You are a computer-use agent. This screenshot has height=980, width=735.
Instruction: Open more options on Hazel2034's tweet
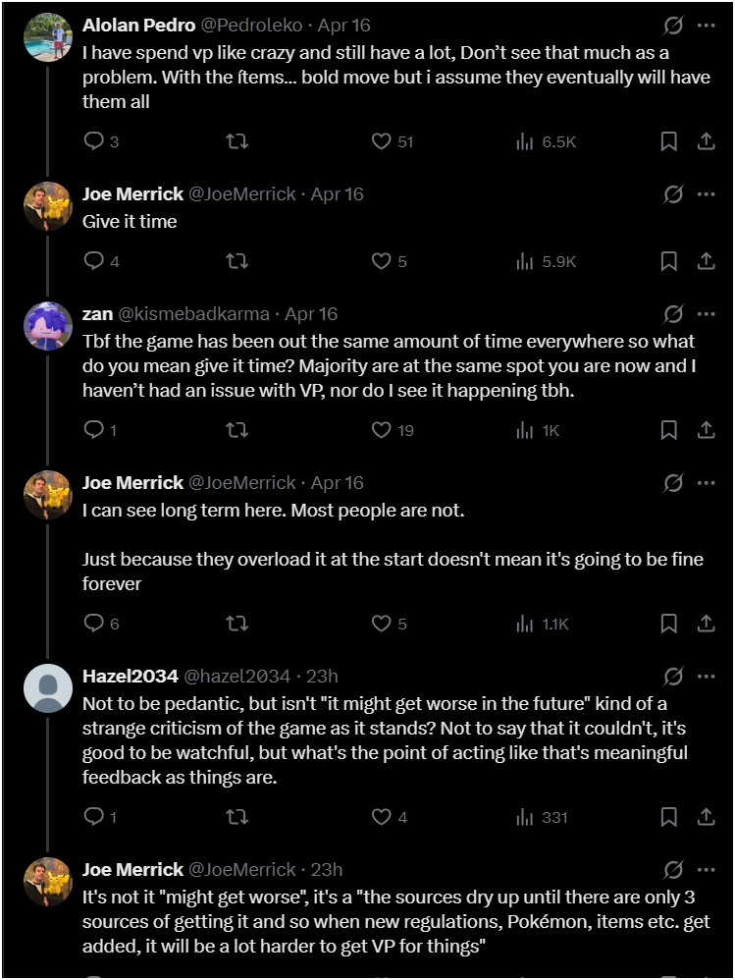click(706, 676)
